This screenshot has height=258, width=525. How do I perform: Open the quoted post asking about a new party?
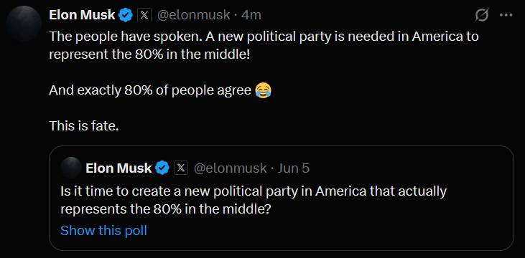(282, 199)
